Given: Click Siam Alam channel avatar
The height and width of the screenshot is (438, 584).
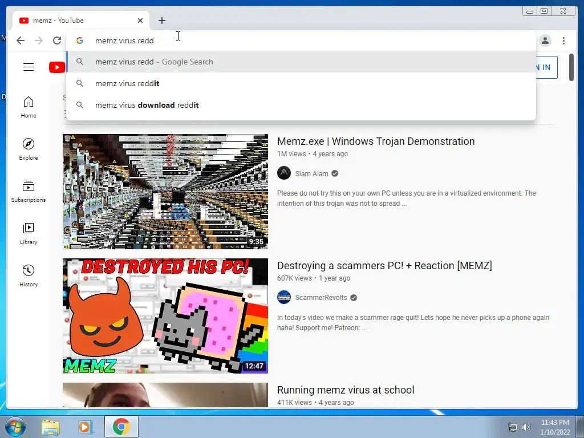Looking at the screenshot, I should click(284, 173).
